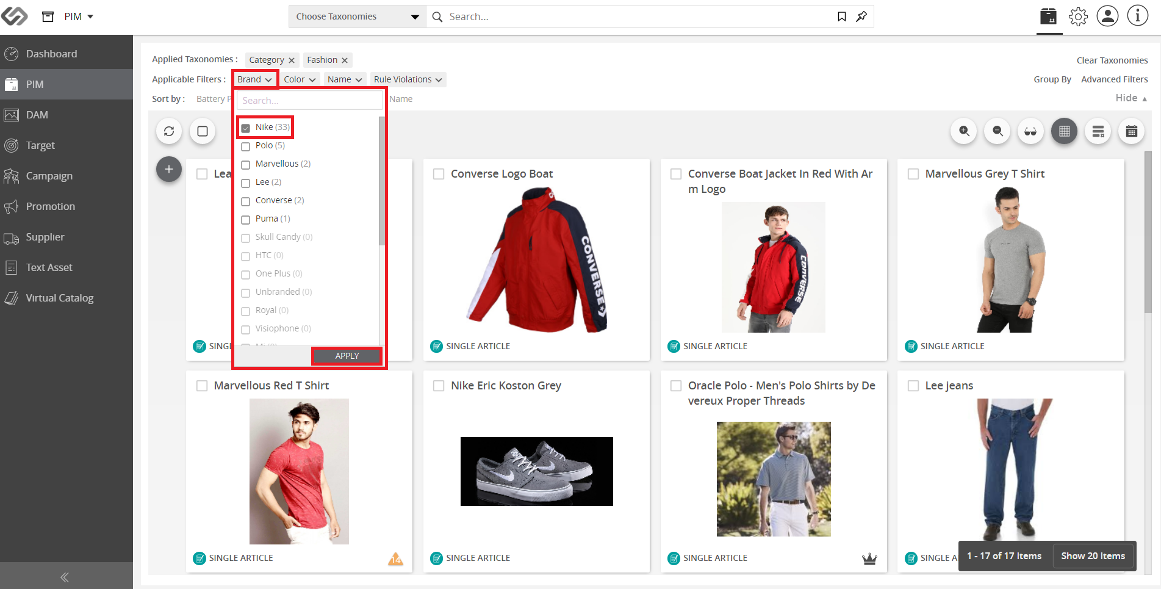
Task: Click the search magnifier icon
Action: tap(437, 17)
